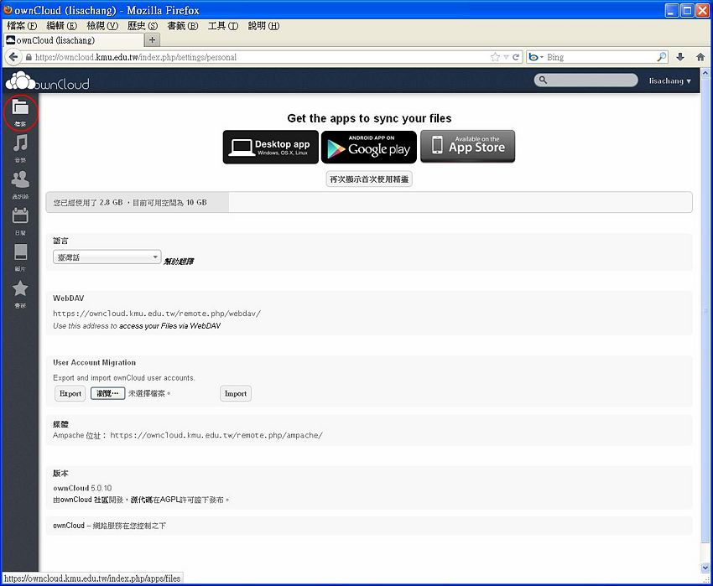This screenshot has width=713, height=586.
Task: Open the 編輯 (E) menu
Action: click(61, 26)
